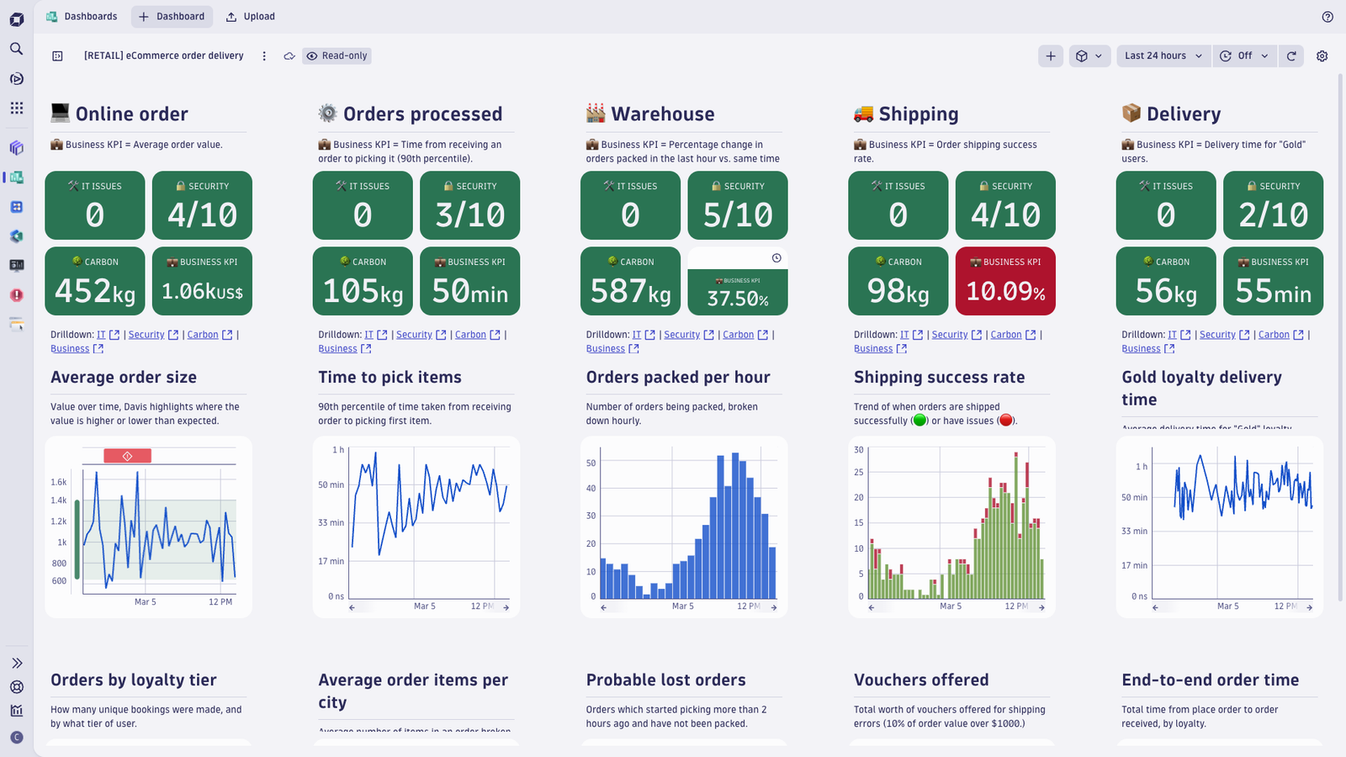
Task: Expand the left sidebar with double chevron
Action: [x=16, y=664]
